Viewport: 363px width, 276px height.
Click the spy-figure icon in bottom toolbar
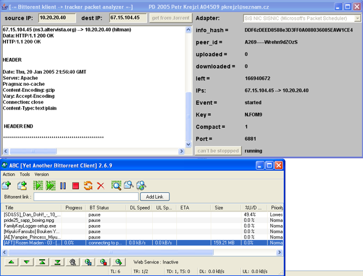click(x=73, y=262)
